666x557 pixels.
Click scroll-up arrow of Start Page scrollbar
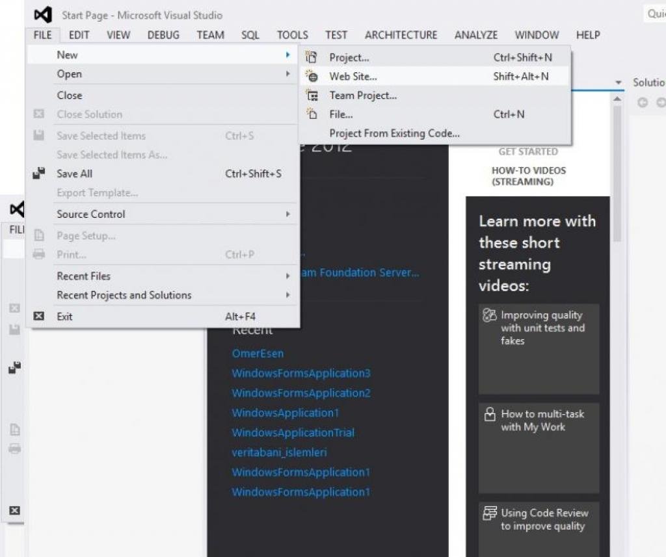click(617, 99)
